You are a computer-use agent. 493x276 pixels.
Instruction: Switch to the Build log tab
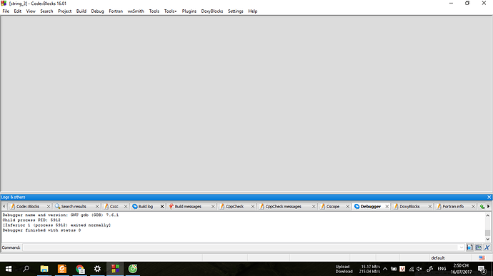[x=145, y=206]
